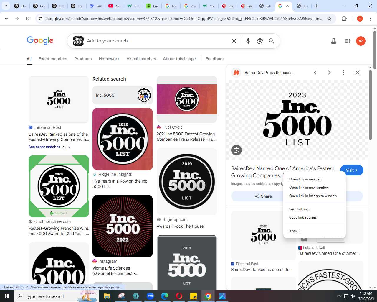Choose Inspect from context menu
The height and width of the screenshot is (302, 377).
pos(314,231)
